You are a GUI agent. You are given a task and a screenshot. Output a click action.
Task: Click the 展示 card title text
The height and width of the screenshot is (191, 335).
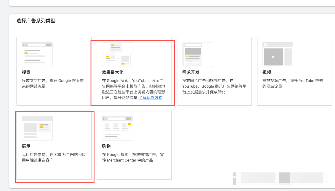click(x=26, y=146)
